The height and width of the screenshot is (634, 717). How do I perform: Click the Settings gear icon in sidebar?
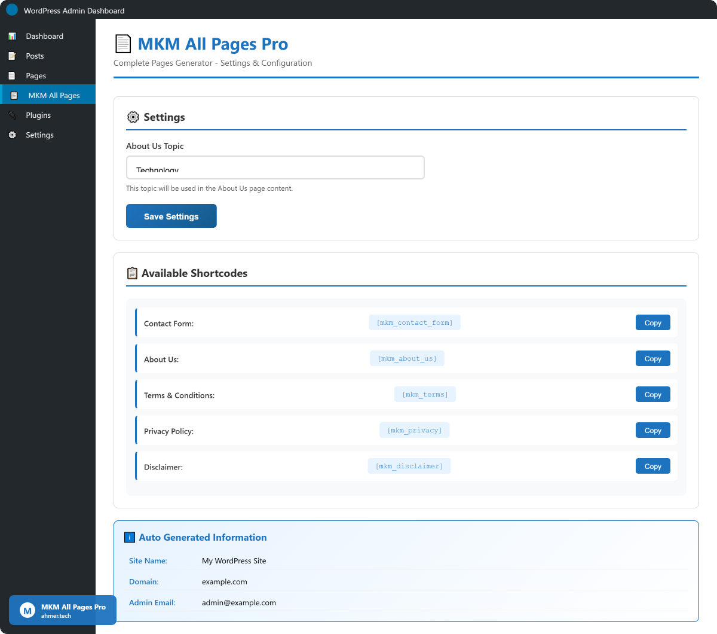coord(12,135)
